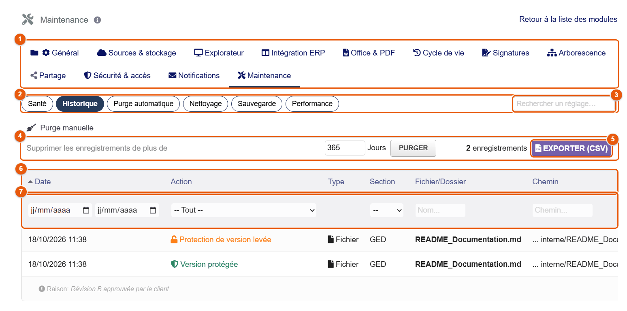Viewport: 627px width, 311px height.
Task: Click the days input showing 365
Action: tap(345, 148)
